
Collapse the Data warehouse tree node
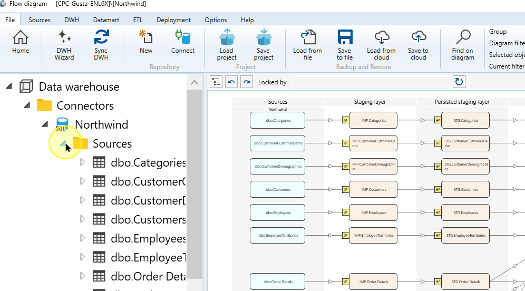tap(9, 87)
